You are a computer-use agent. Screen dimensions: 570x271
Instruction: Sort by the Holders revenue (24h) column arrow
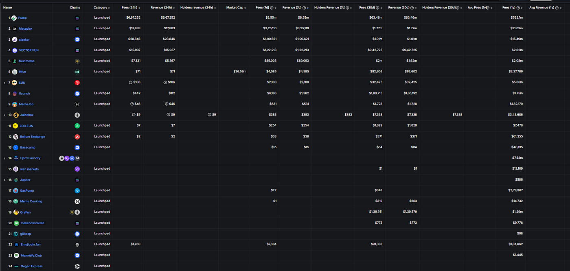(x=215, y=8)
